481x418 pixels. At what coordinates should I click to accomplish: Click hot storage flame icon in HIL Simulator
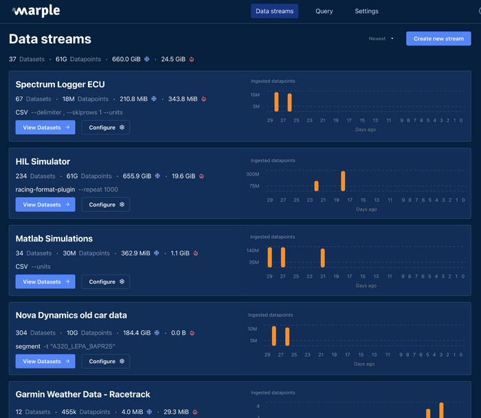(x=202, y=176)
